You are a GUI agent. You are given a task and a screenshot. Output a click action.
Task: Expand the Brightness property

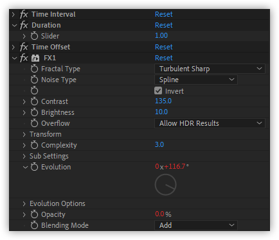click(24, 112)
